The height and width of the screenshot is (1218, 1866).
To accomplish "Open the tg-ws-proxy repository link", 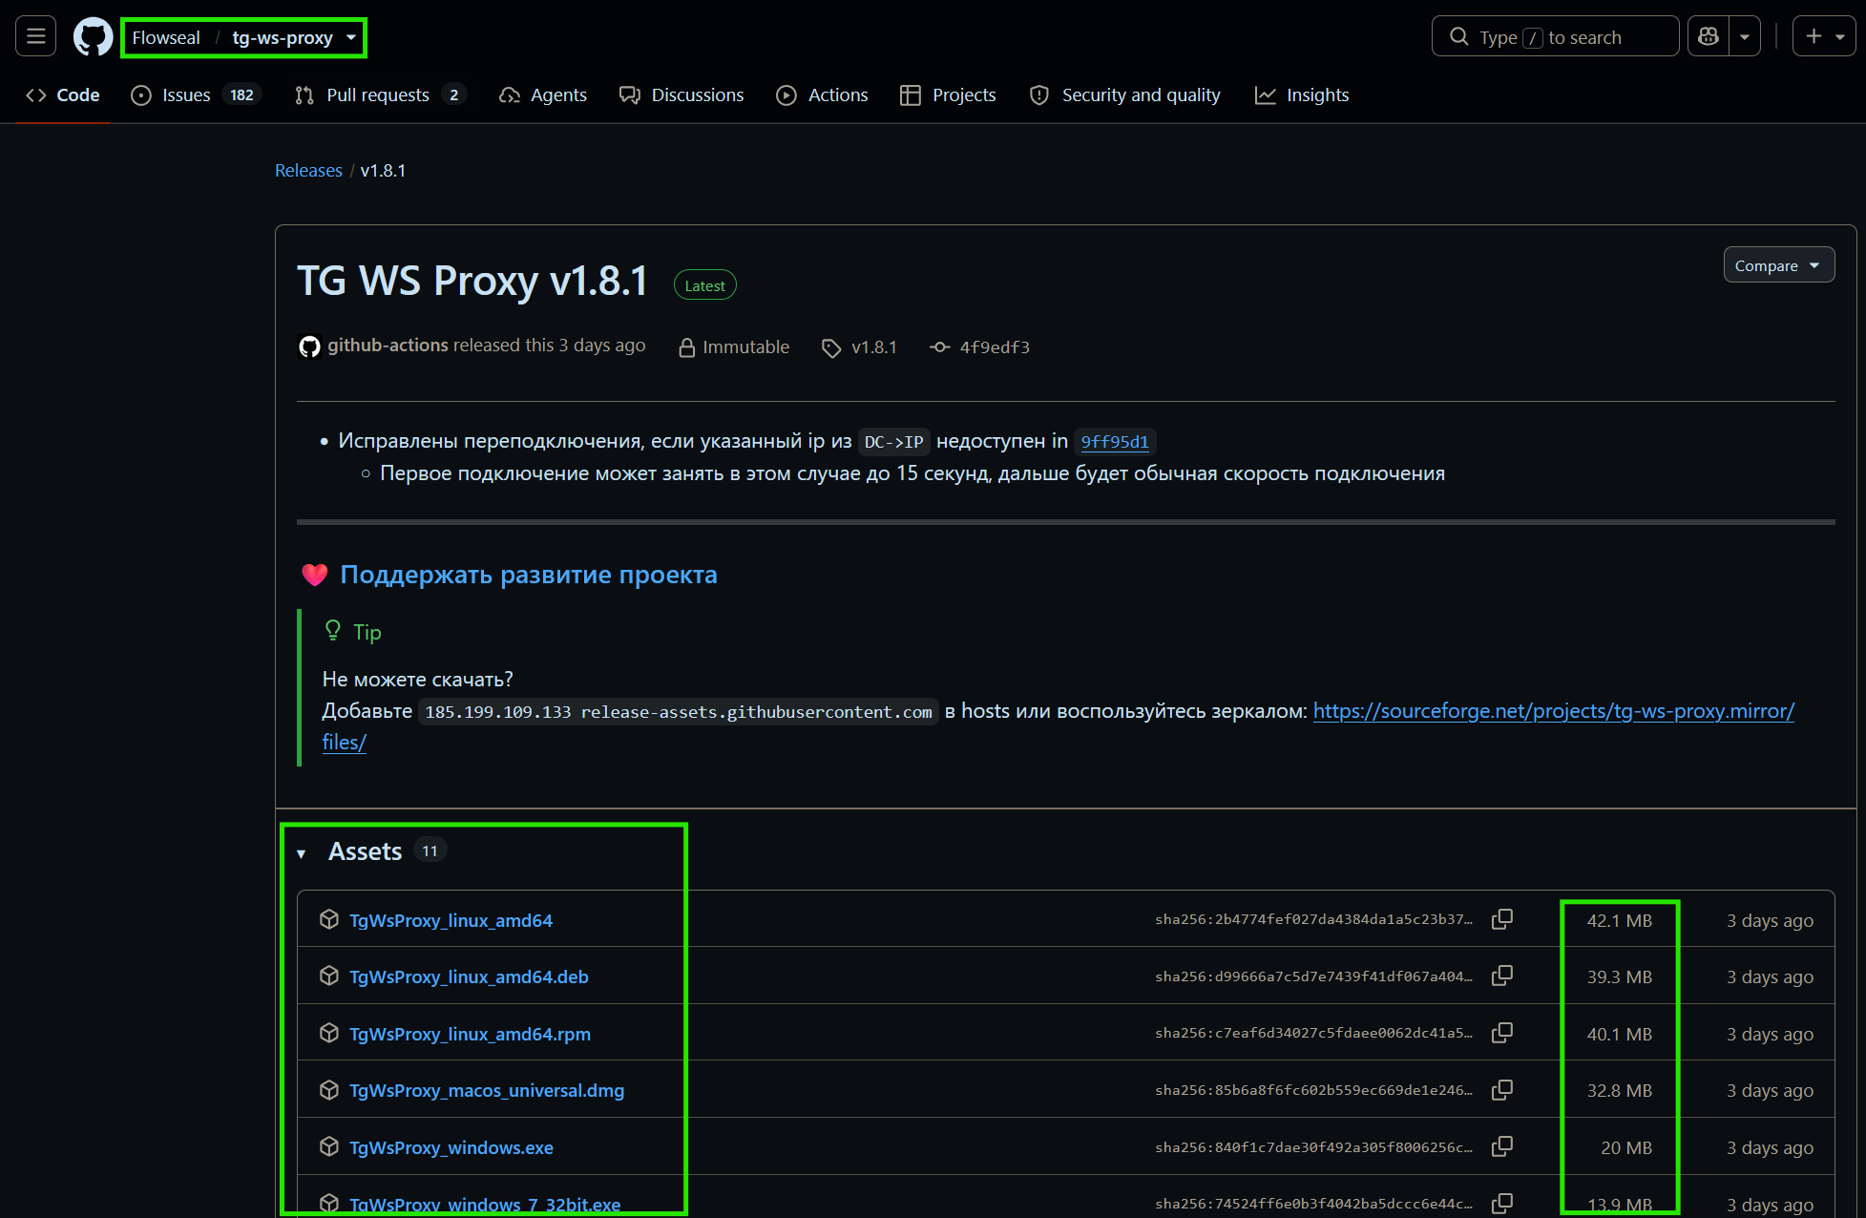I will pos(283,37).
